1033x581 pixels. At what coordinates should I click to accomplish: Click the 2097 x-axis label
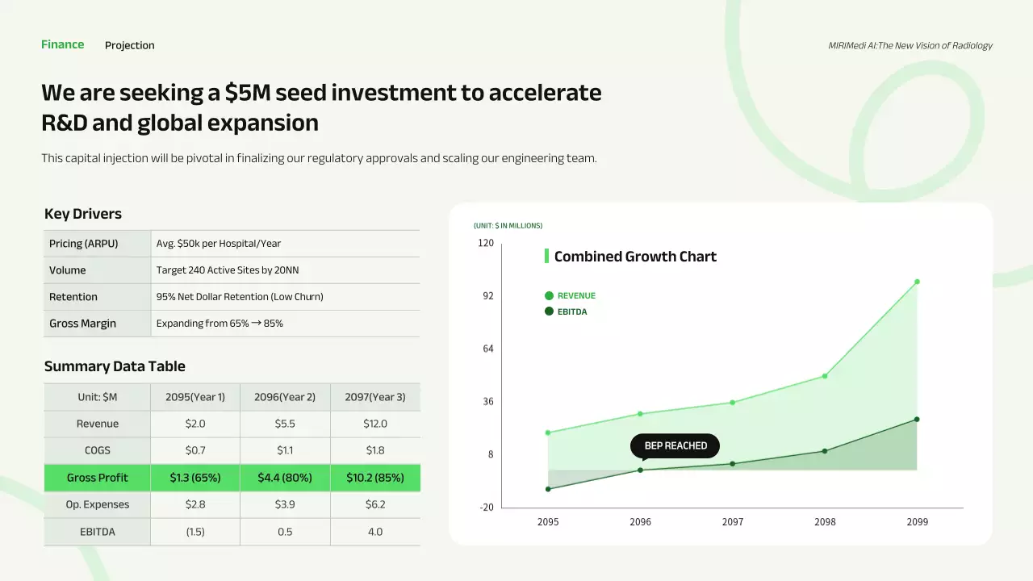tap(732, 522)
